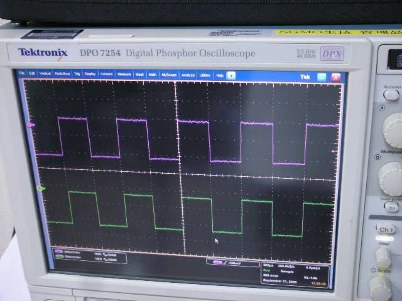
Task: Click the green channel badge in readout
Action: (59, 256)
